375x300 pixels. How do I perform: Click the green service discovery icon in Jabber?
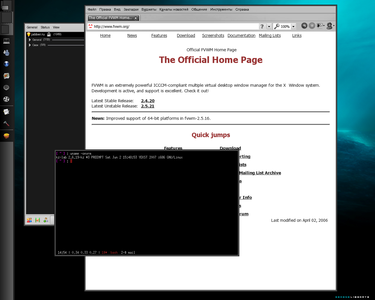coord(37,220)
